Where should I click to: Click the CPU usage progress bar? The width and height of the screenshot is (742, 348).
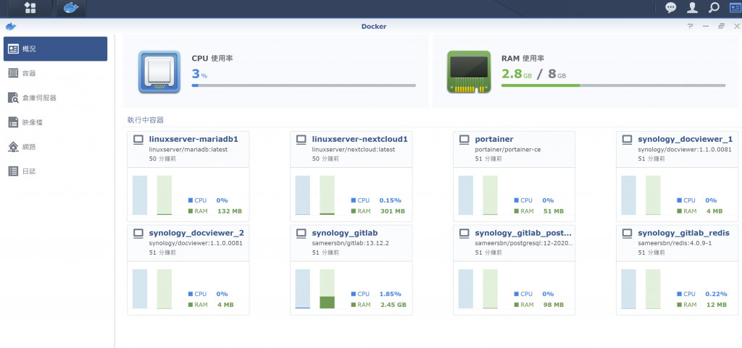click(304, 85)
